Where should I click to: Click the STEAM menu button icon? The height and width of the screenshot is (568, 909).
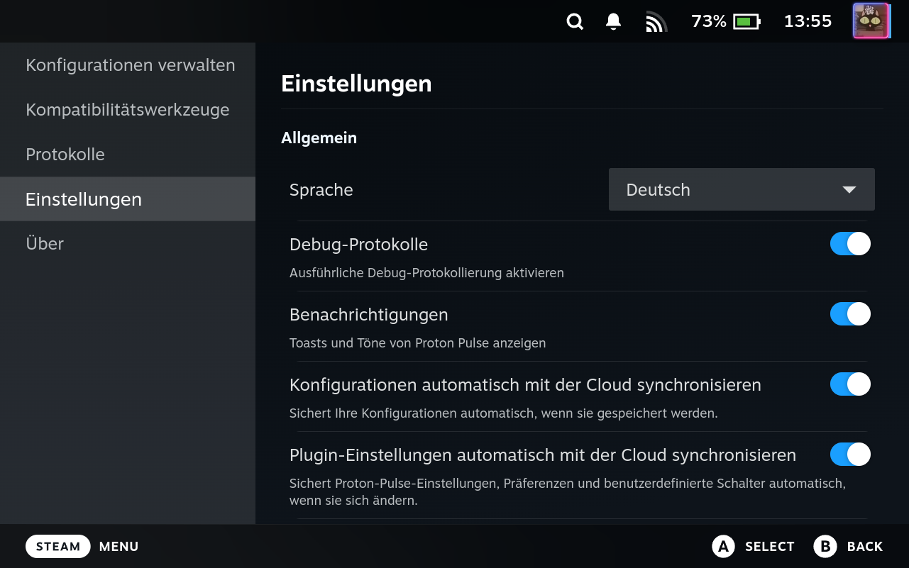[x=58, y=547]
